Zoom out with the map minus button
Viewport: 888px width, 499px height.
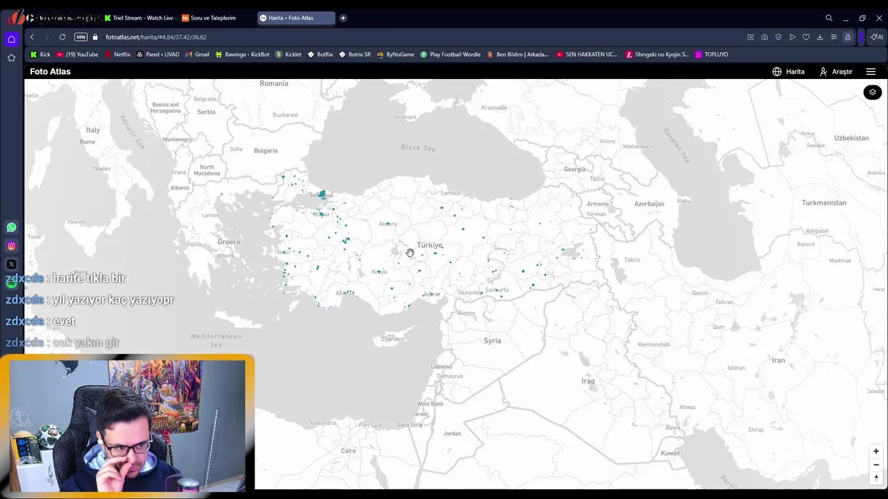tap(876, 464)
